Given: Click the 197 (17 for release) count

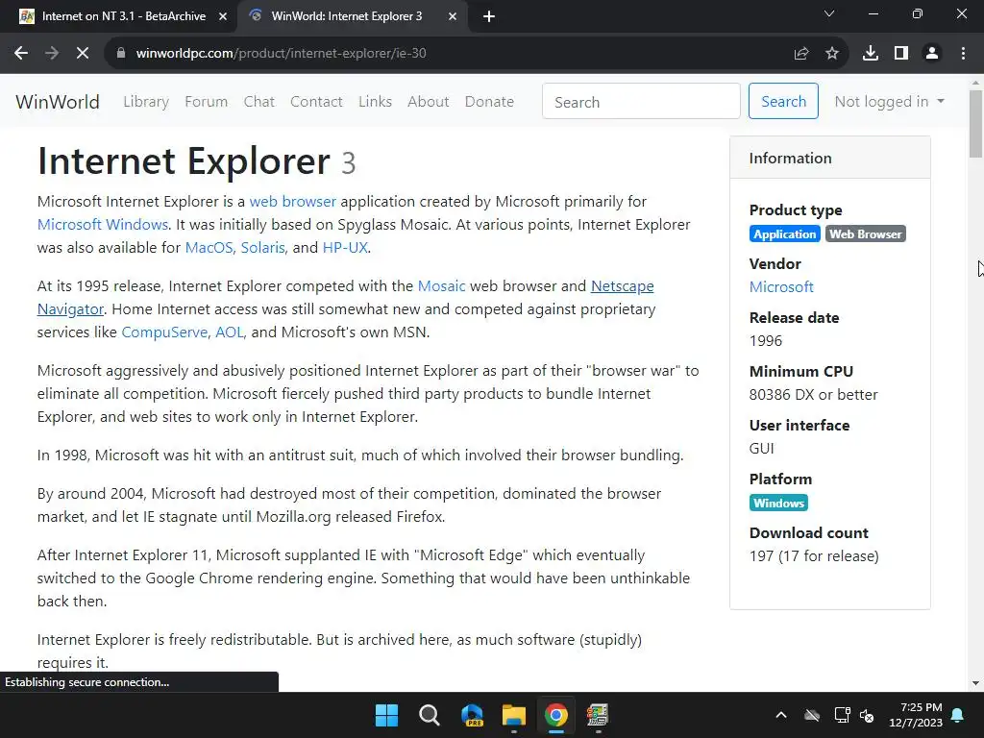Looking at the screenshot, I should (x=814, y=556).
